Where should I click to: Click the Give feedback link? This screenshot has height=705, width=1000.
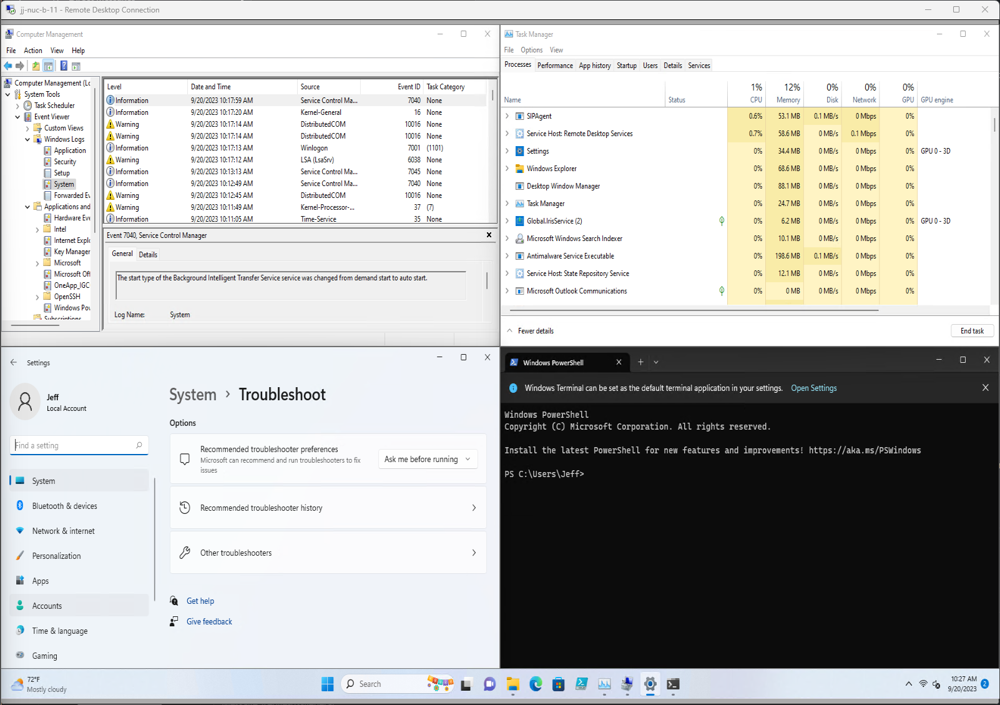point(209,621)
